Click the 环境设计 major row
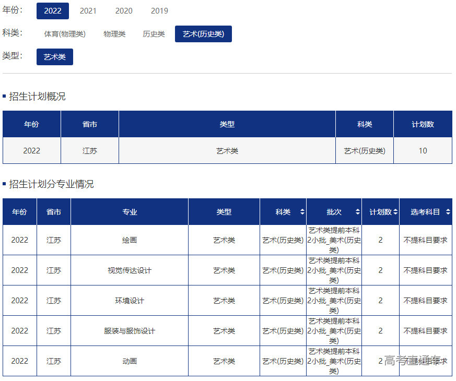Screen dimensions: 456x381 click(130, 301)
